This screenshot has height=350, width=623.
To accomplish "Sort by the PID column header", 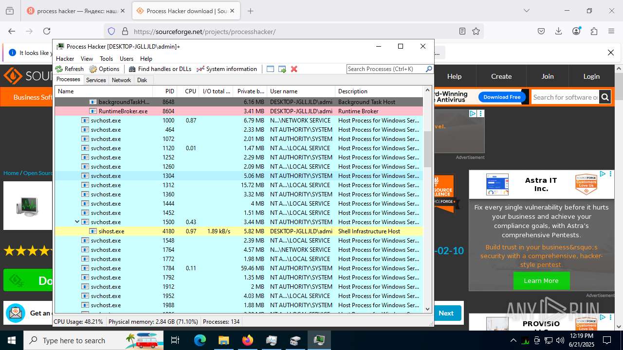I will (x=165, y=91).
